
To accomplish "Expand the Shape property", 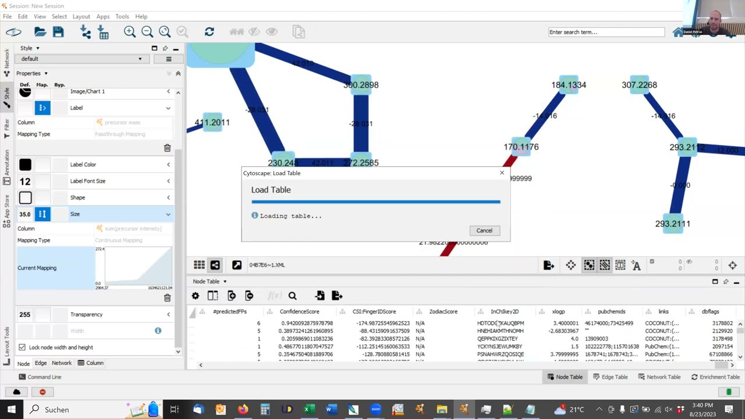I will (x=168, y=197).
